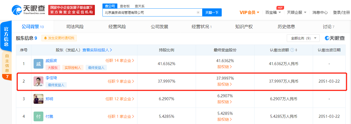This screenshot has width=351, height=124.
Task: Open shareholder 戚振波's name link
Action: pos(51,61)
